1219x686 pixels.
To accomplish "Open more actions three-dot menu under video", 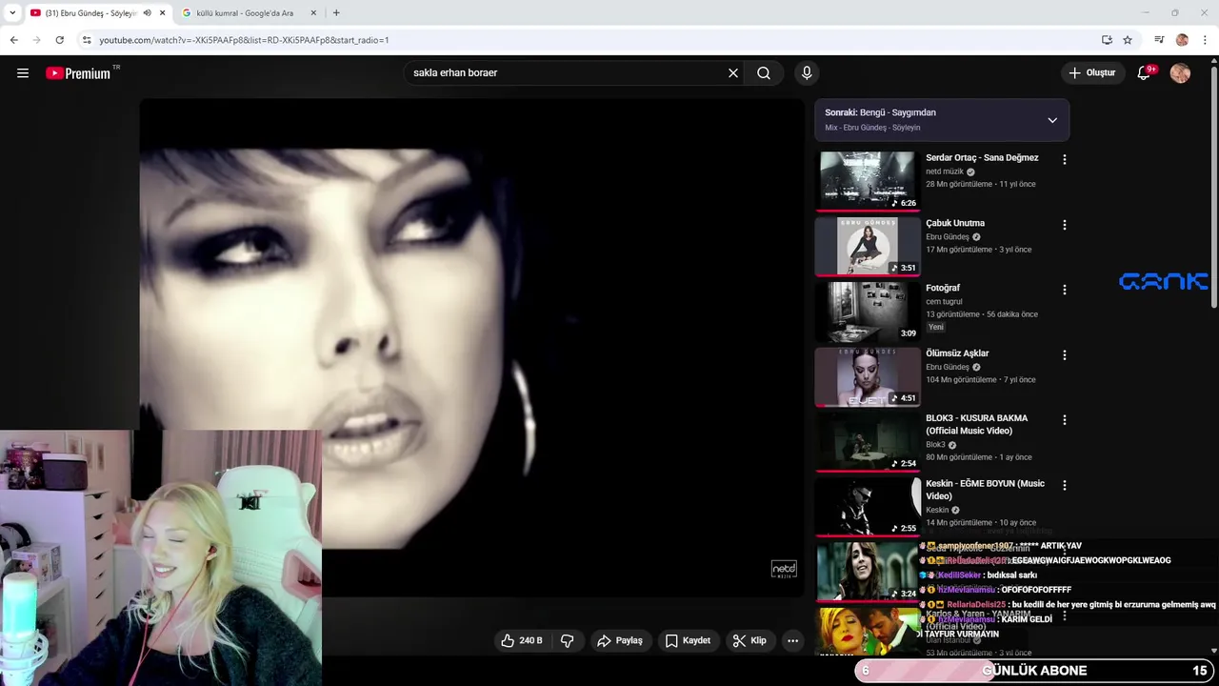I will (x=792, y=641).
